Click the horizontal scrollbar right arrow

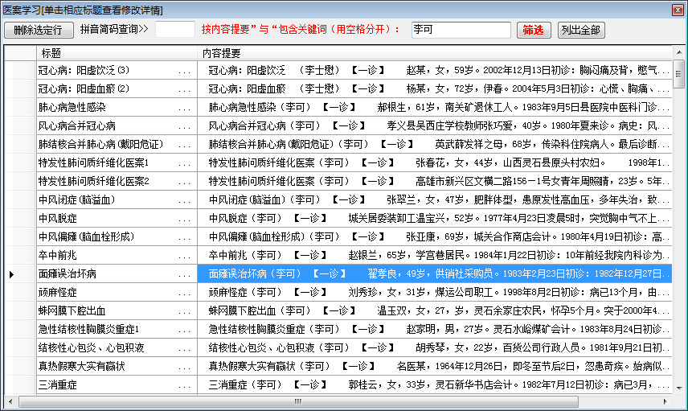pyautogui.click(x=665, y=401)
